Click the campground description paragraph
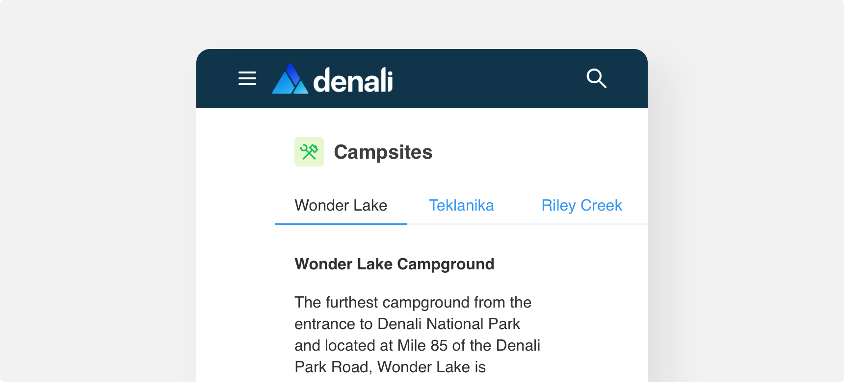The width and height of the screenshot is (844, 382). point(417,334)
